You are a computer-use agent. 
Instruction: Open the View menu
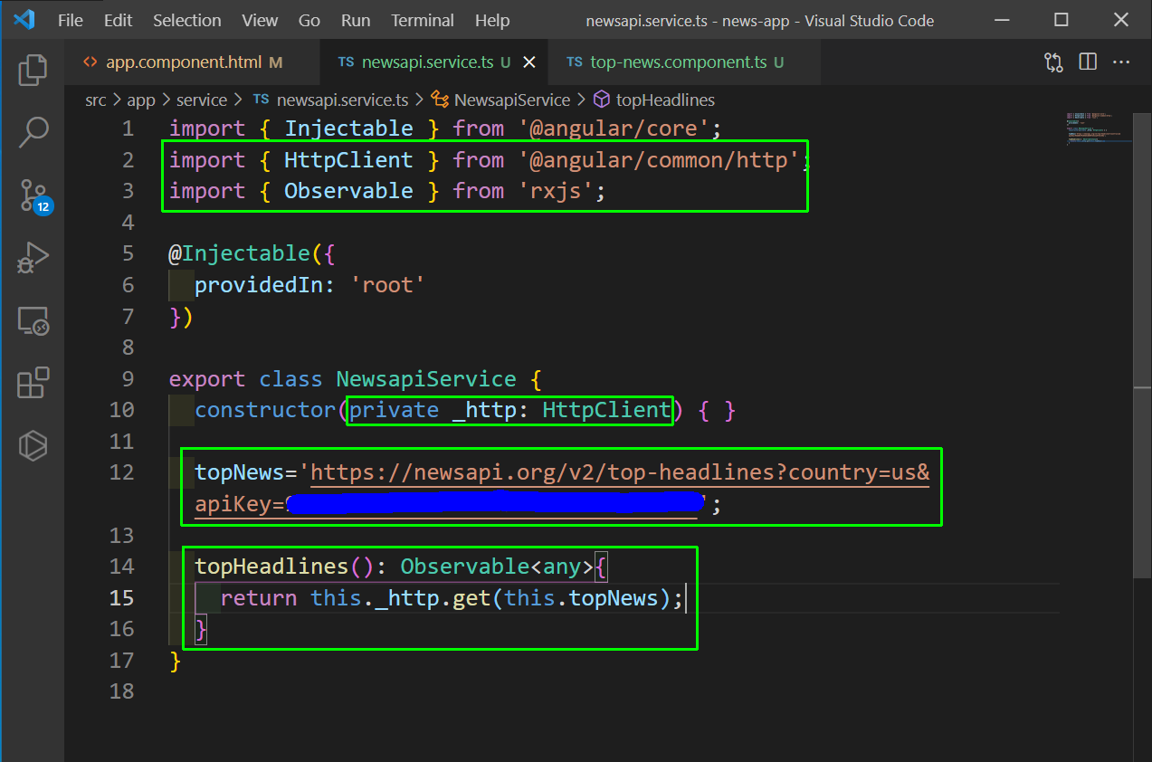pyautogui.click(x=261, y=20)
